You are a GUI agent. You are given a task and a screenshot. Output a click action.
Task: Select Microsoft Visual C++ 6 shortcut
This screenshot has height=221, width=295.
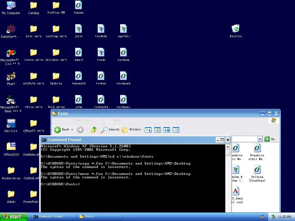coord(11,57)
